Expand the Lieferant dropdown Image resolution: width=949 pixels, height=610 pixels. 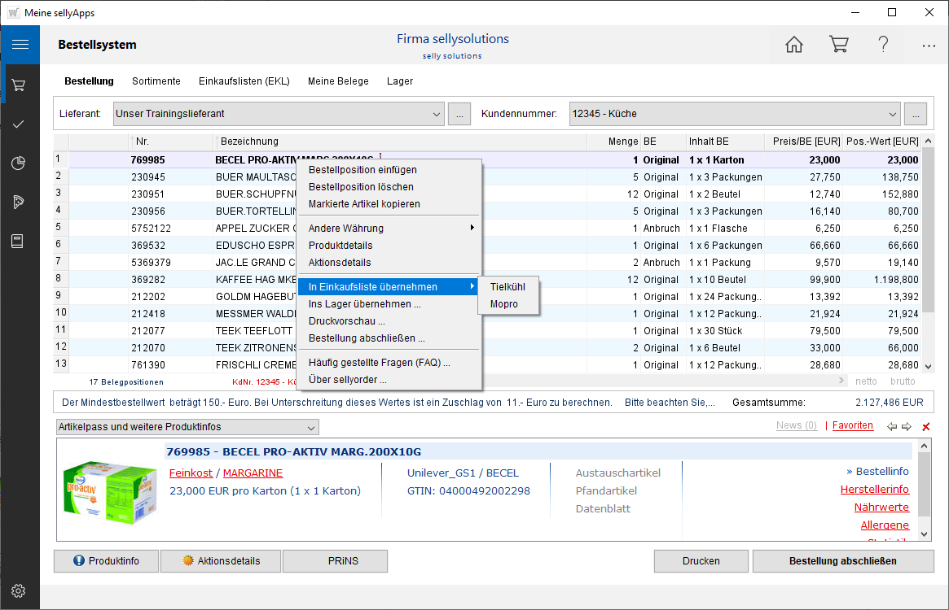[x=437, y=114]
